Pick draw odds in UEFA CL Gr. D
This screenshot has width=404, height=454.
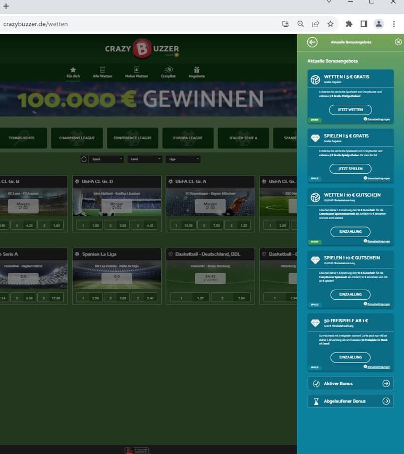(x=117, y=225)
